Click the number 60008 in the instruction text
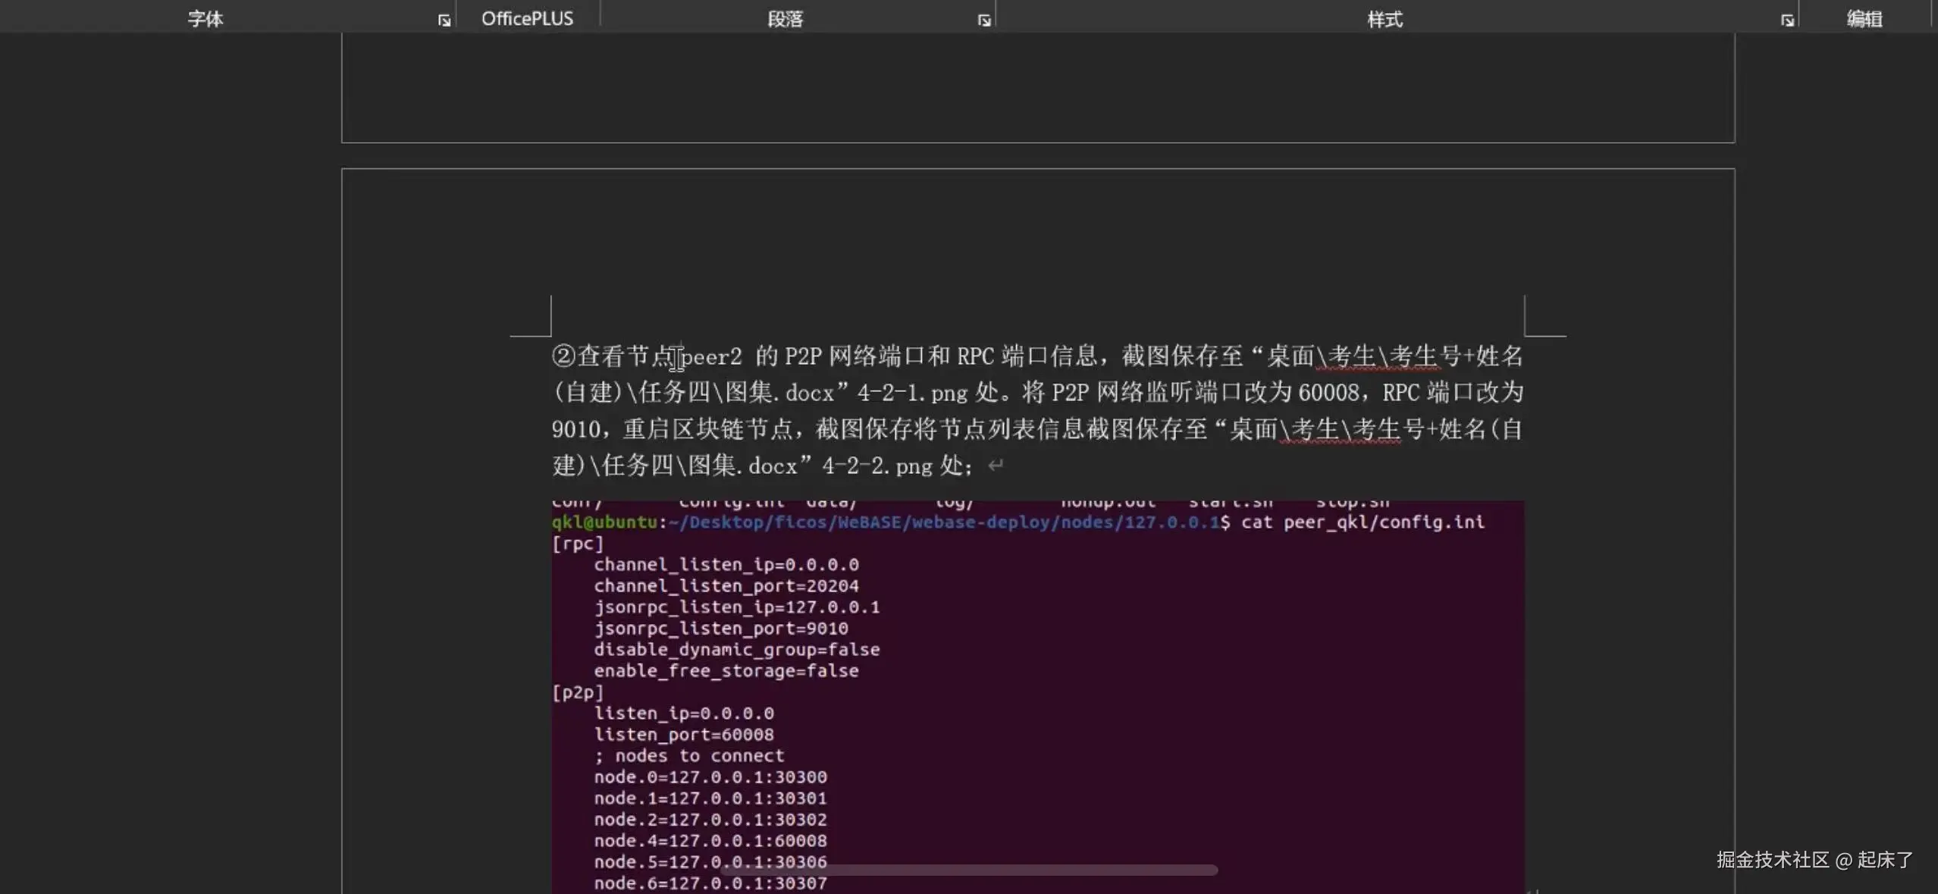Screen dimensions: 1938x894 click(x=1328, y=393)
